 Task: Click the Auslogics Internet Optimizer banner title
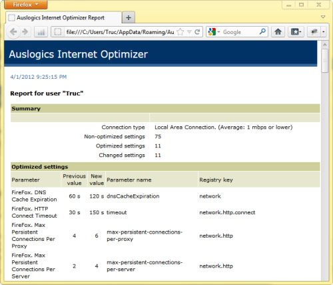pyautogui.click(x=79, y=54)
